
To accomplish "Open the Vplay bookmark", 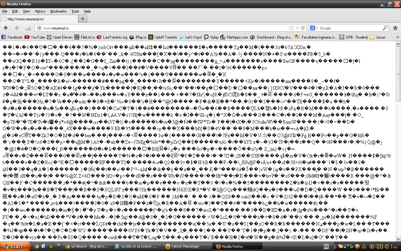I will (x=211, y=37).
